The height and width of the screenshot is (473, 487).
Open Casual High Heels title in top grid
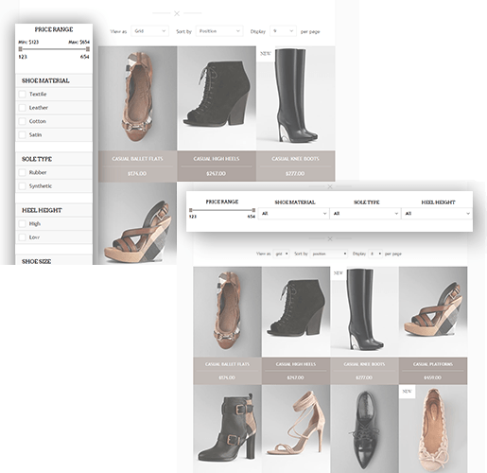coord(217,159)
